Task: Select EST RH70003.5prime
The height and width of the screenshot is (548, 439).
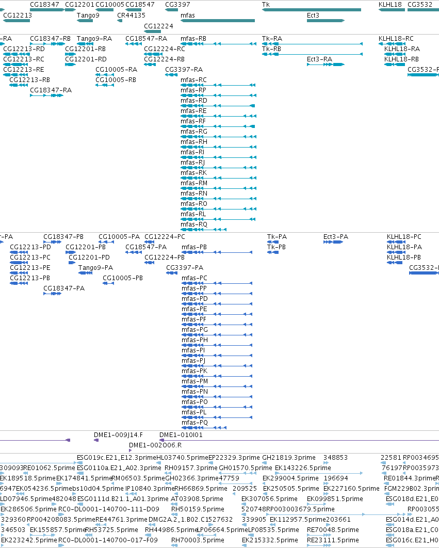Action: tap(198, 540)
